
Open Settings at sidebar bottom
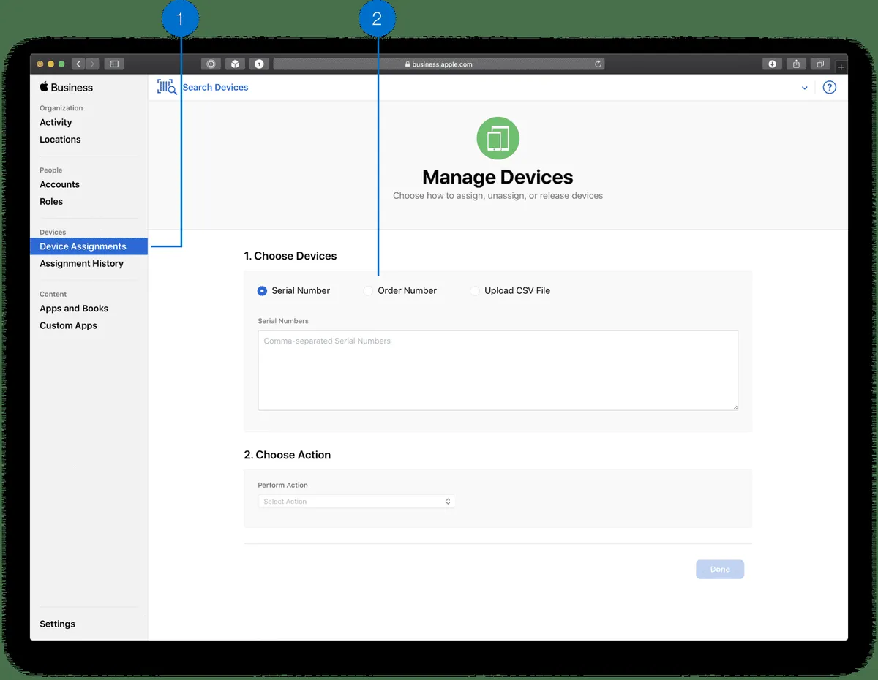tap(57, 624)
